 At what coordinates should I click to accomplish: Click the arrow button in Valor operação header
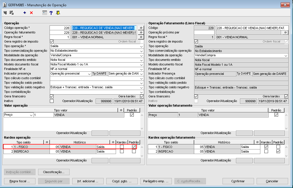[121, 110]
